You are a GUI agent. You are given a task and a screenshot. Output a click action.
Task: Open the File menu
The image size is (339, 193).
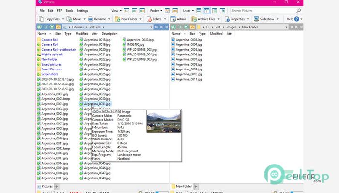click(x=42, y=10)
